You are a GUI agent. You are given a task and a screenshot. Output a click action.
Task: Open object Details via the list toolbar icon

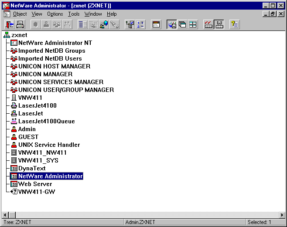point(83,24)
